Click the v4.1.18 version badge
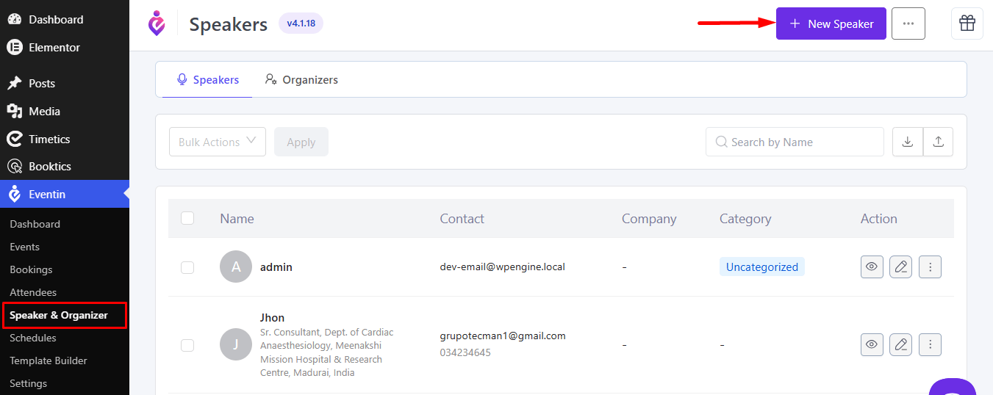This screenshot has width=993, height=395. pos(301,23)
